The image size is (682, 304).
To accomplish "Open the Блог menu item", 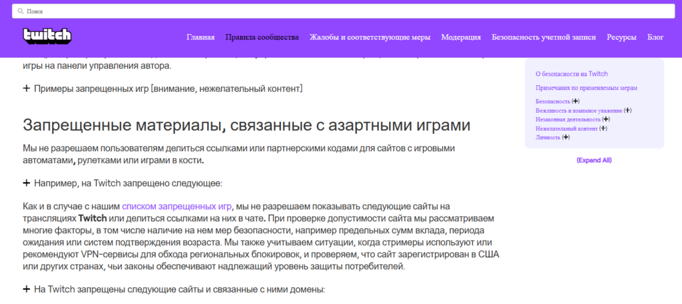I will point(655,37).
